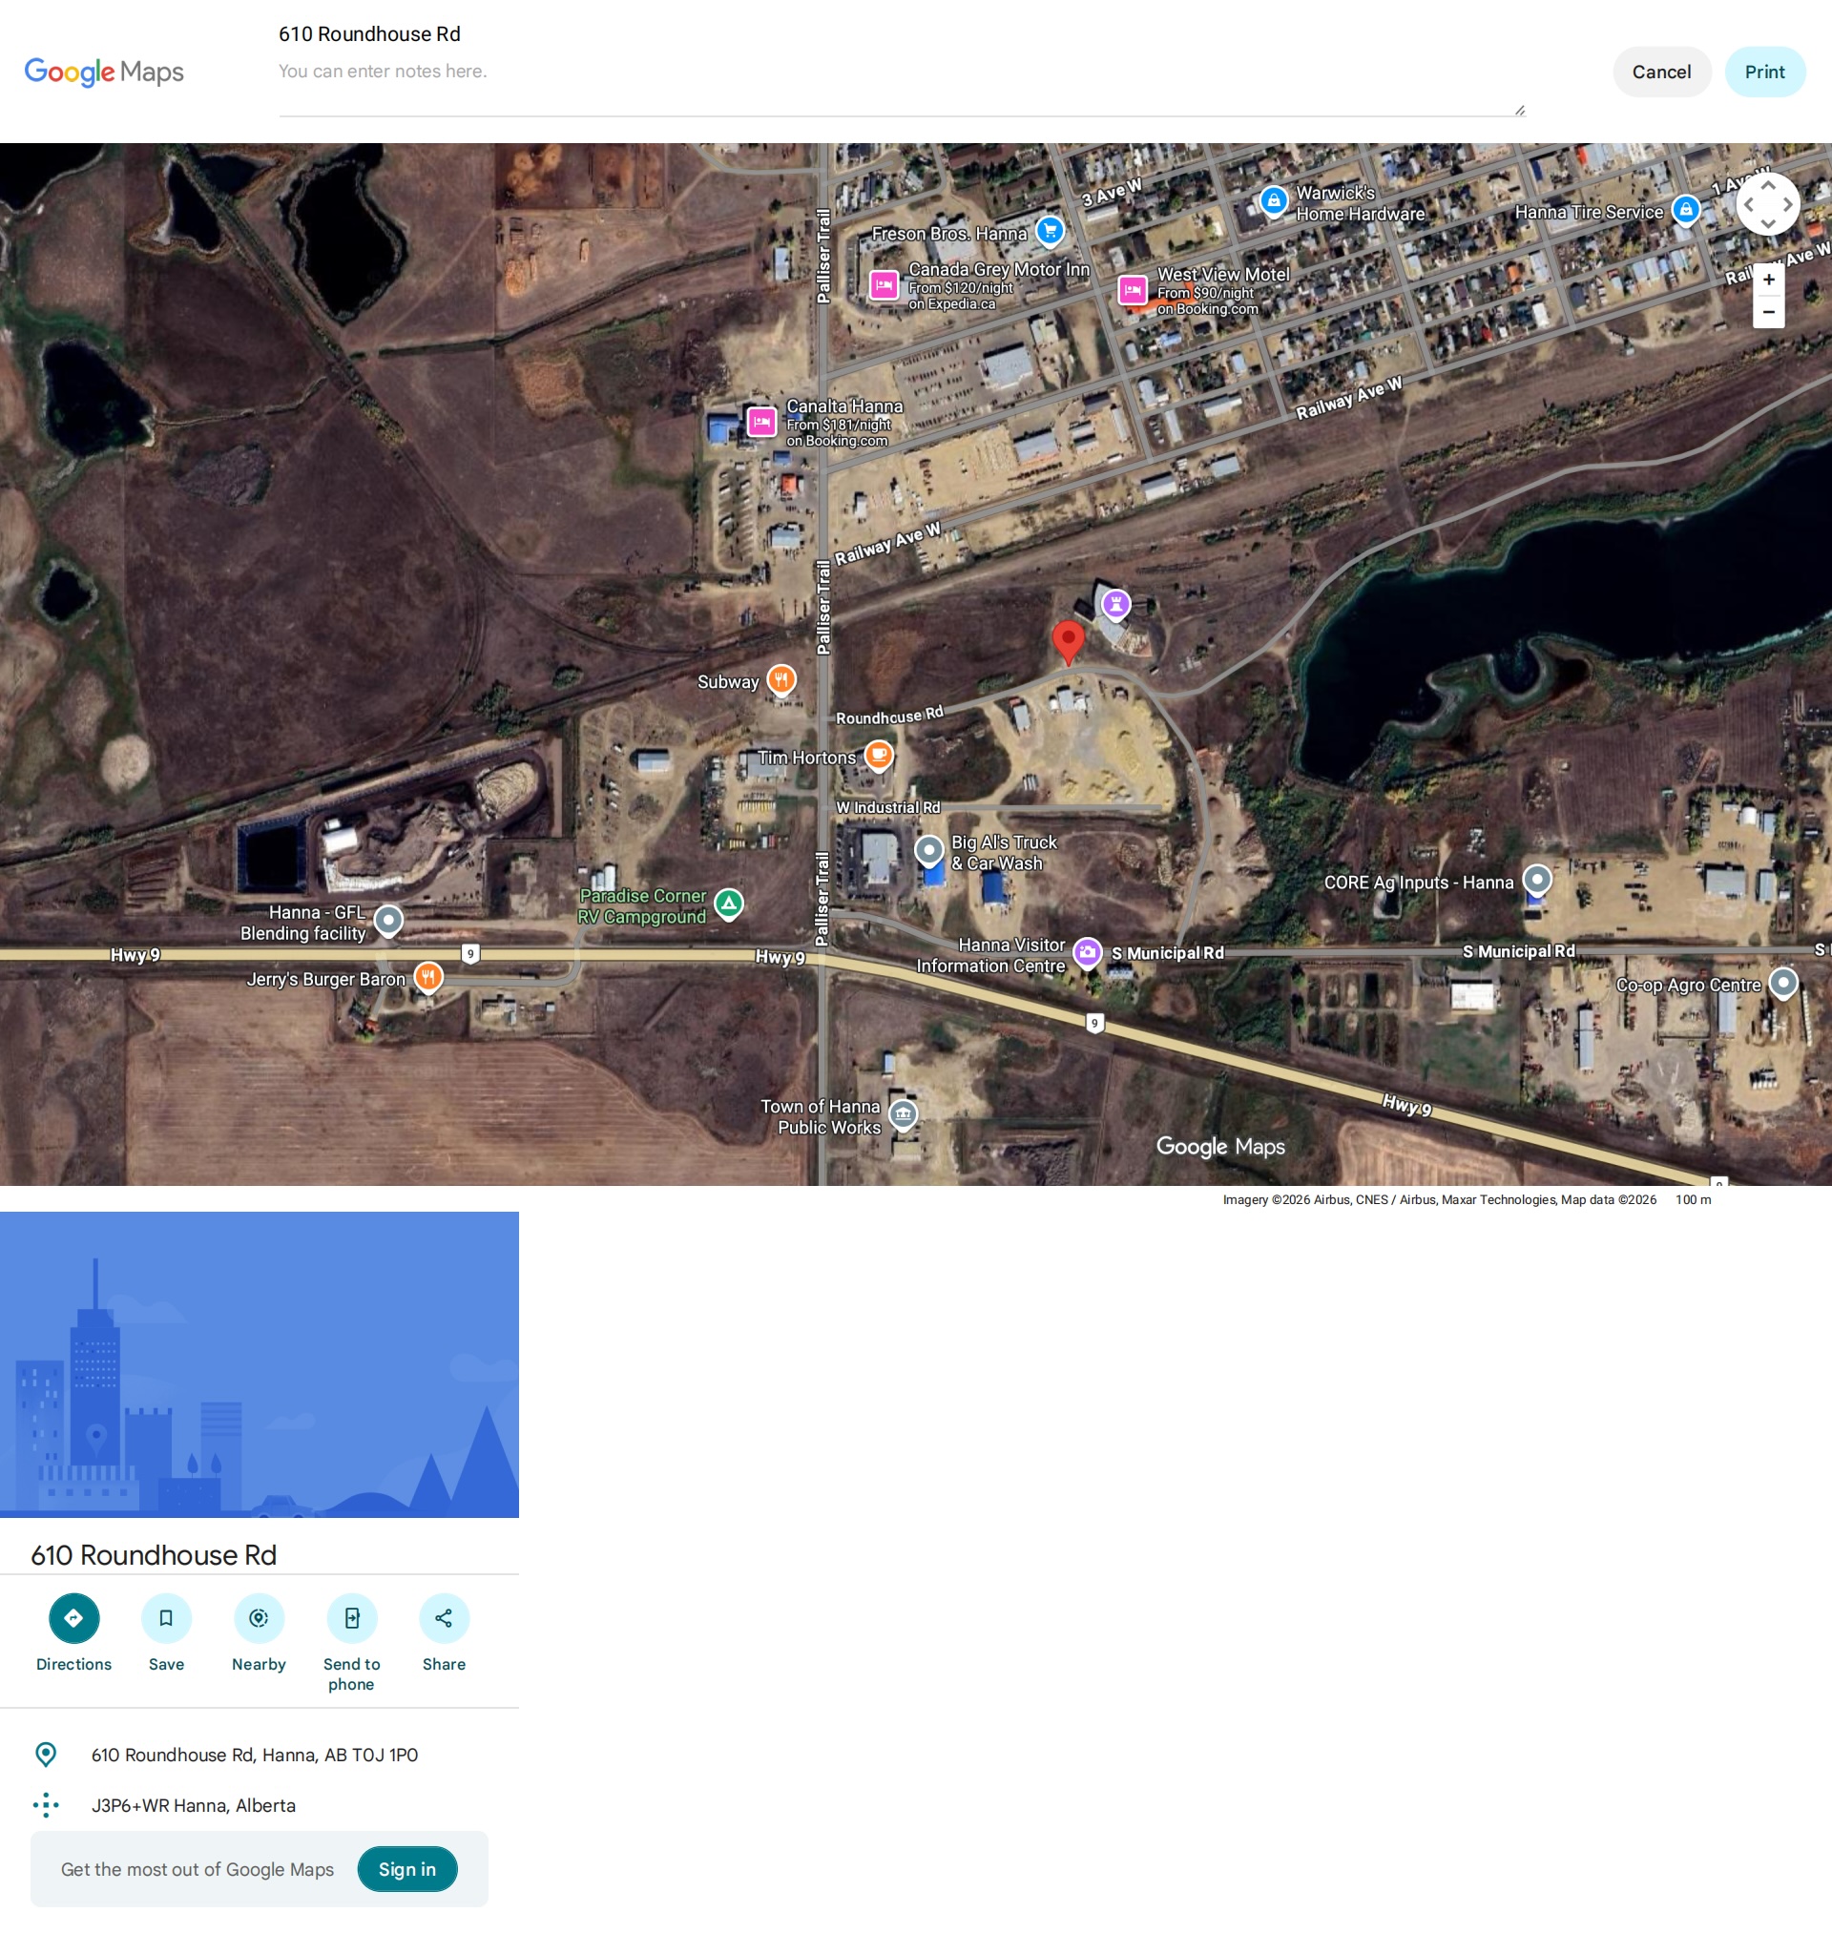
Task: Pan the map up using the arrow control
Action: [x=1767, y=184]
